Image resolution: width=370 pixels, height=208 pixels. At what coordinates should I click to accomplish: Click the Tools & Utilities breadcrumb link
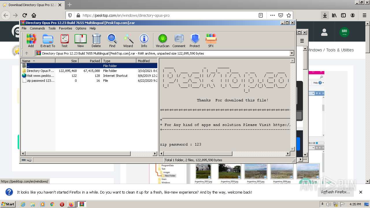click(x=340, y=50)
